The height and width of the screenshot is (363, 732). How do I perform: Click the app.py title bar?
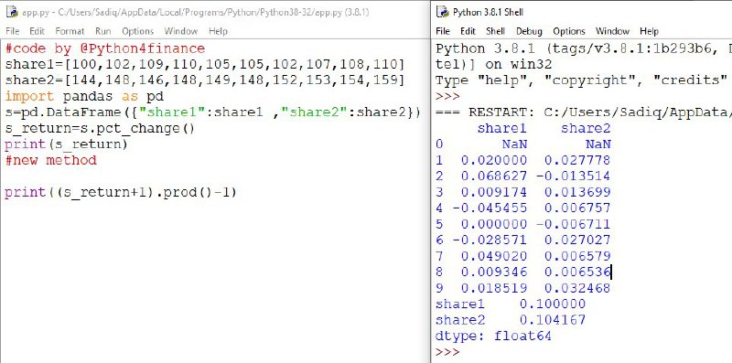[215, 12]
